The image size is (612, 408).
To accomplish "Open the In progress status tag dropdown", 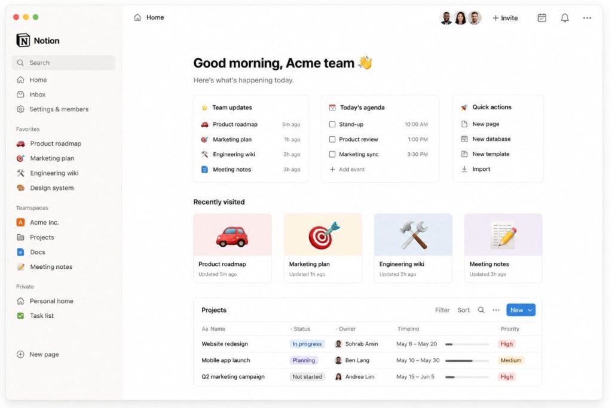I will click(x=307, y=344).
